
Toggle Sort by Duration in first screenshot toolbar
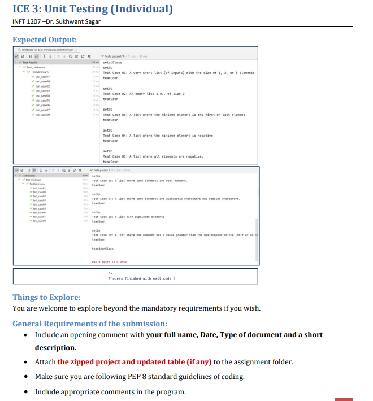pyautogui.click(x=37, y=56)
